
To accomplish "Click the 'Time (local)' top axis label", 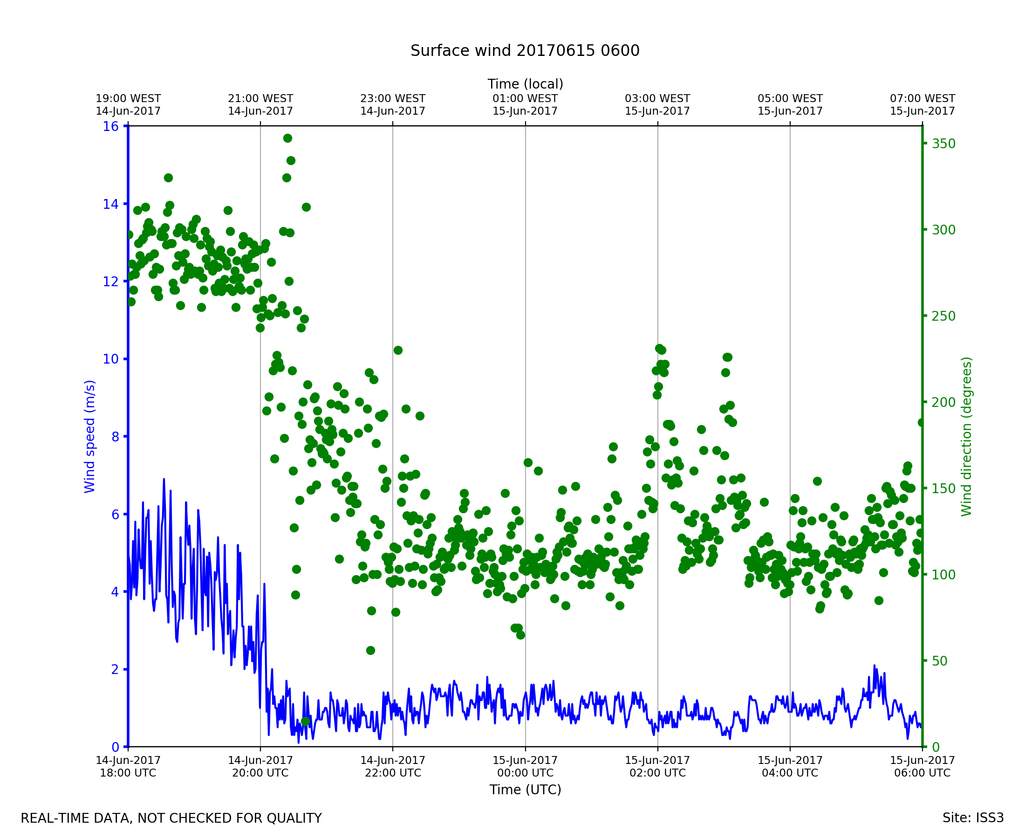I will pos(525,84).
